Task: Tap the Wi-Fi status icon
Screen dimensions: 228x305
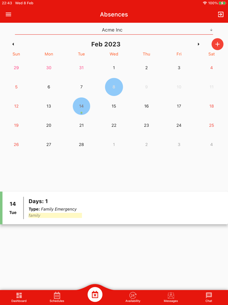Action: [205, 3]
